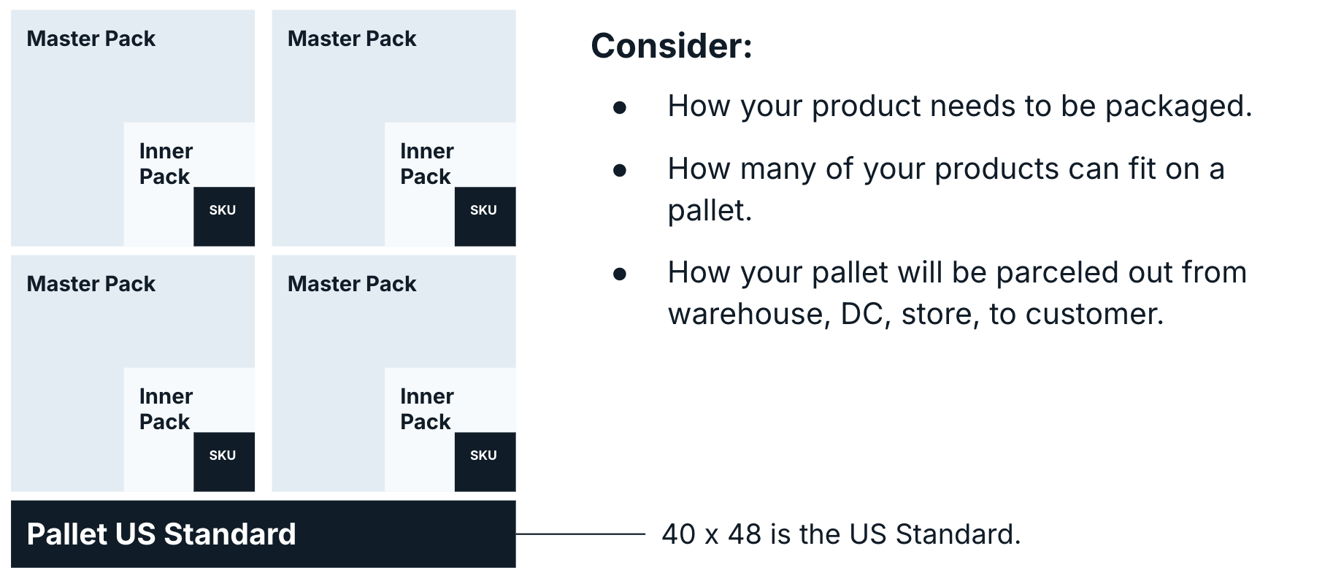Select the lower-left Master Pack label
1333x581 pixels.
(91, 284)
